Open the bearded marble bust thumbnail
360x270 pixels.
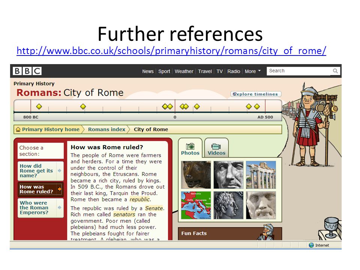pos(261,205)
